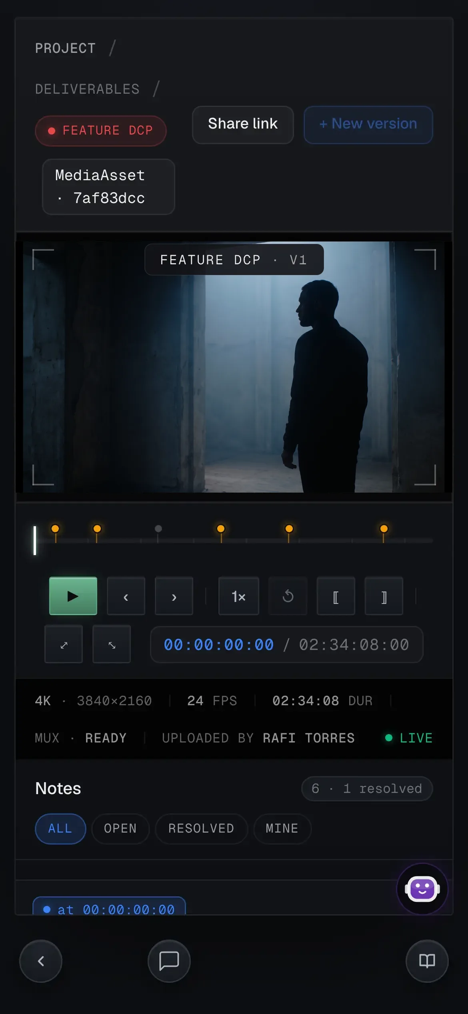
Task: Filter notes to MINE
Action: (x=282, y=829)
